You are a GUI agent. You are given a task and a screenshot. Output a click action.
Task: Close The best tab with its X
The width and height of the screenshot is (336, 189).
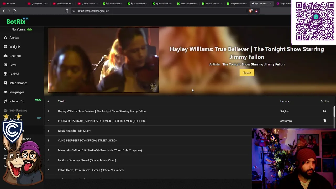271,4
